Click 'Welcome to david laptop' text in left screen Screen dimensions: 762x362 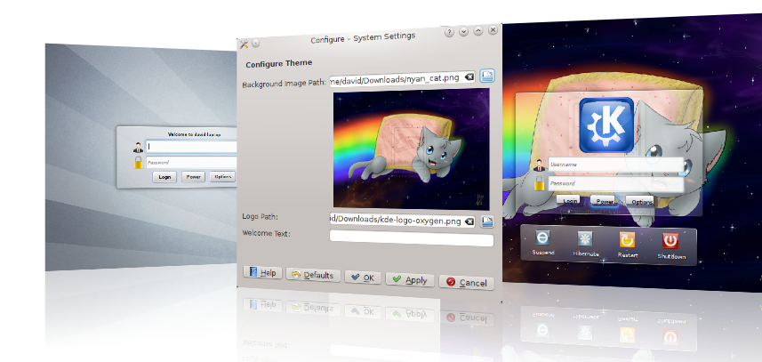pos(194,134)
